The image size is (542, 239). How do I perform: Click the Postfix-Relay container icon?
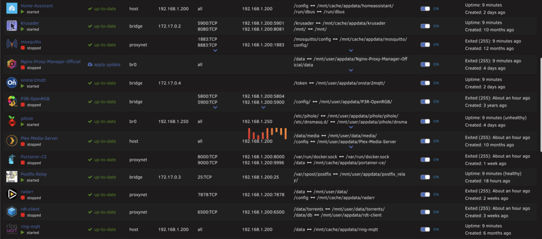(x=12, y=177)
